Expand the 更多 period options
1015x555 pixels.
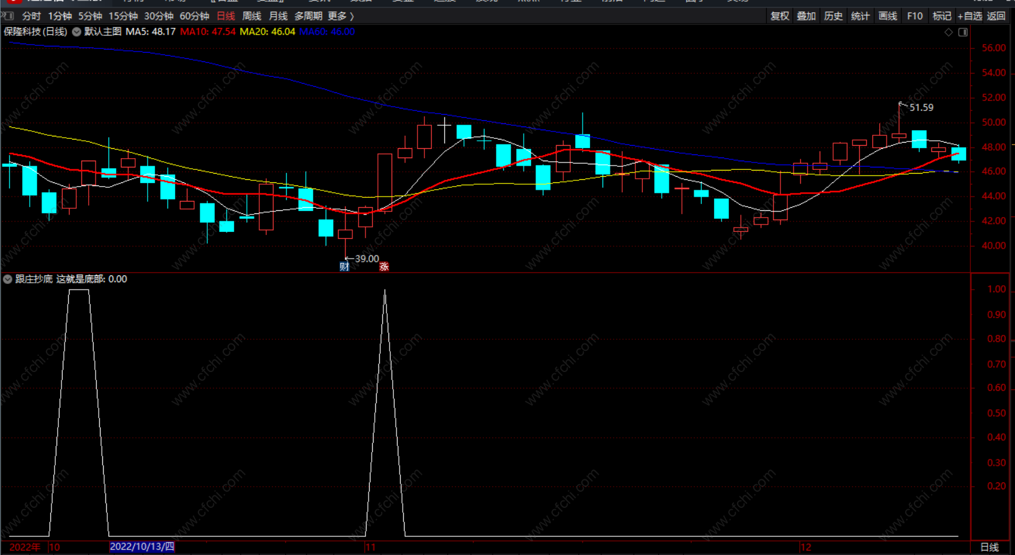341,16
